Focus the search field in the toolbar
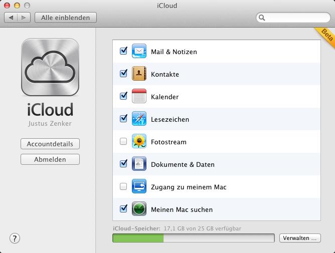Screen dimensions: 335x253 click(293, 18)
